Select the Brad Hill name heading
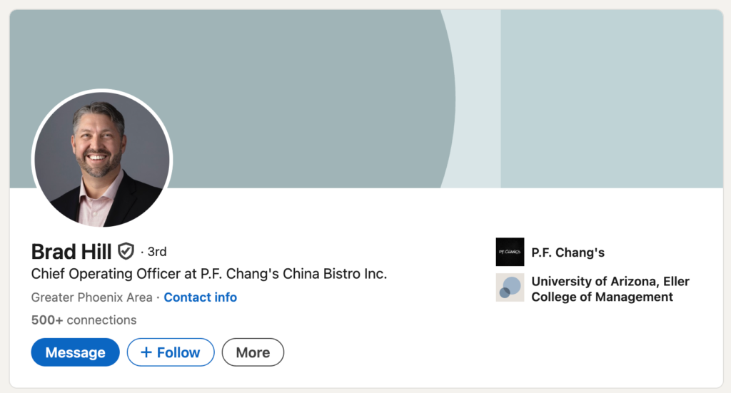The image size is (731, 393). [x=71, y=251]
